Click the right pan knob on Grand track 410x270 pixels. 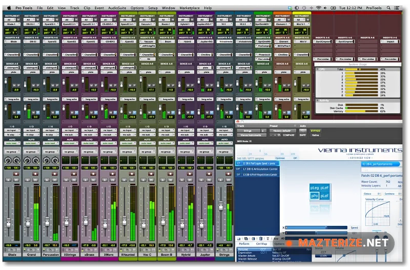click(35, 160)
